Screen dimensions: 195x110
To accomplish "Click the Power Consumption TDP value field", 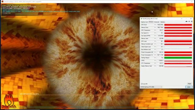I will (160, 55).
